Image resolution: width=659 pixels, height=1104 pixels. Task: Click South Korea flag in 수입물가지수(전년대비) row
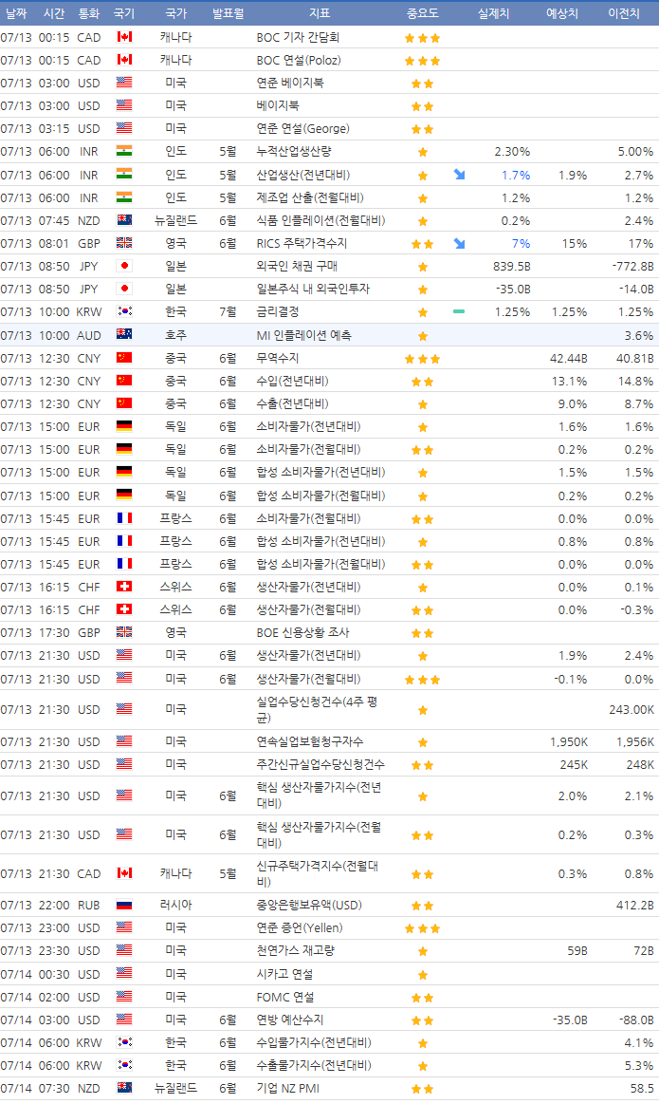pyautogui.click(x=124, y=1042)
